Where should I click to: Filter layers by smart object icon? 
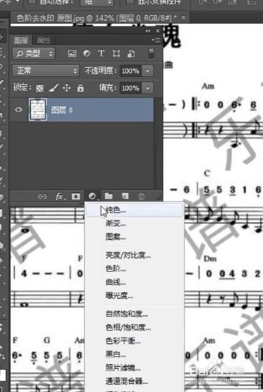[x=131, y=53]
